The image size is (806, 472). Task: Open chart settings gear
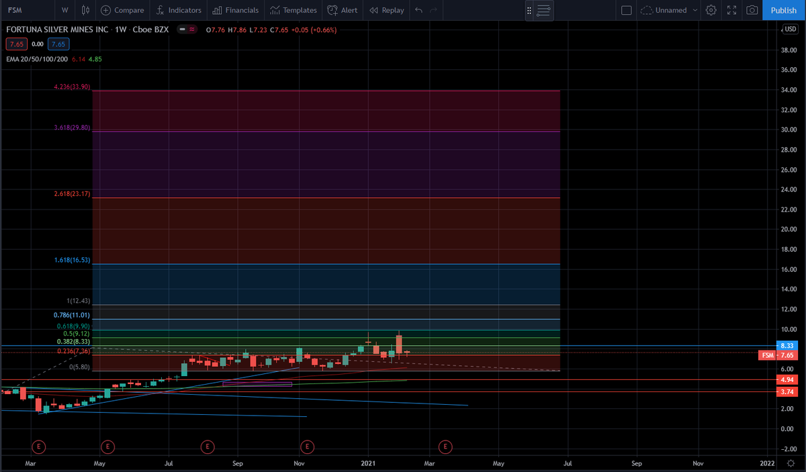pyautogui.click(x=711, y=10)
